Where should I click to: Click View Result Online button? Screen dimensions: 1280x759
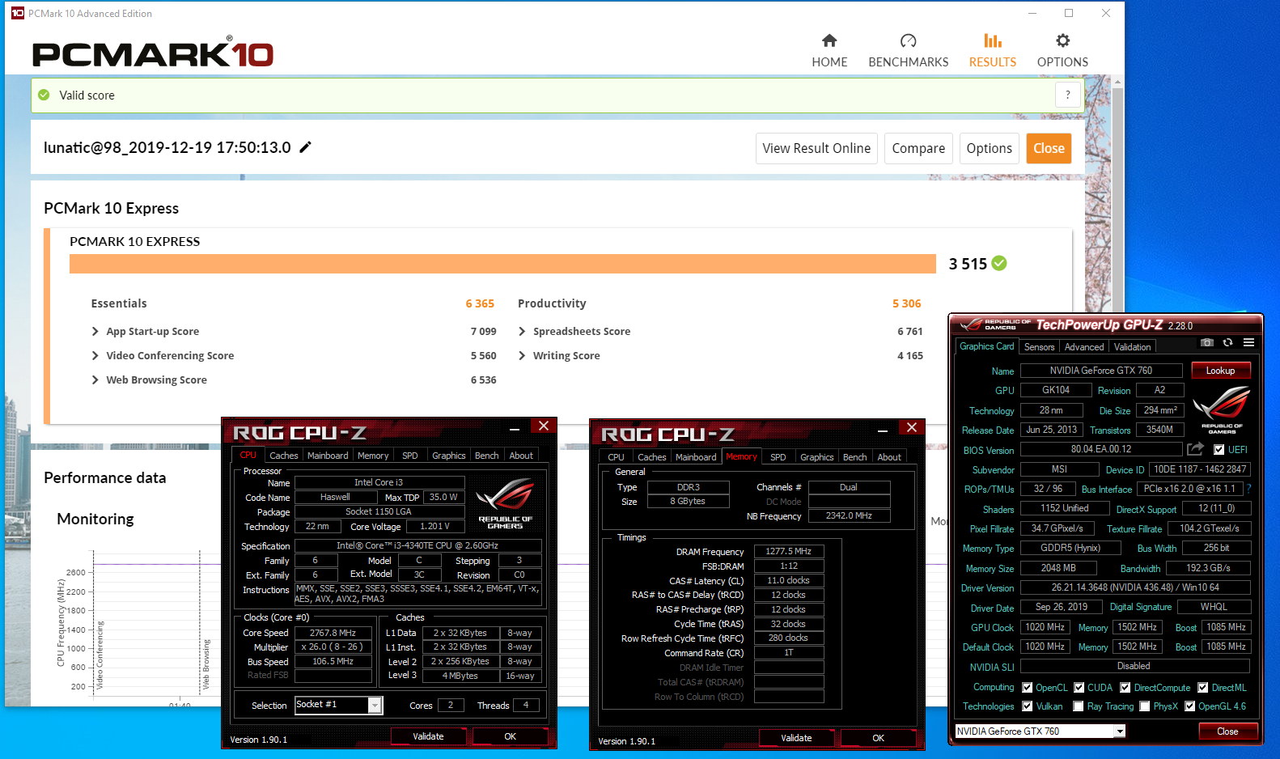coord(816,148)
